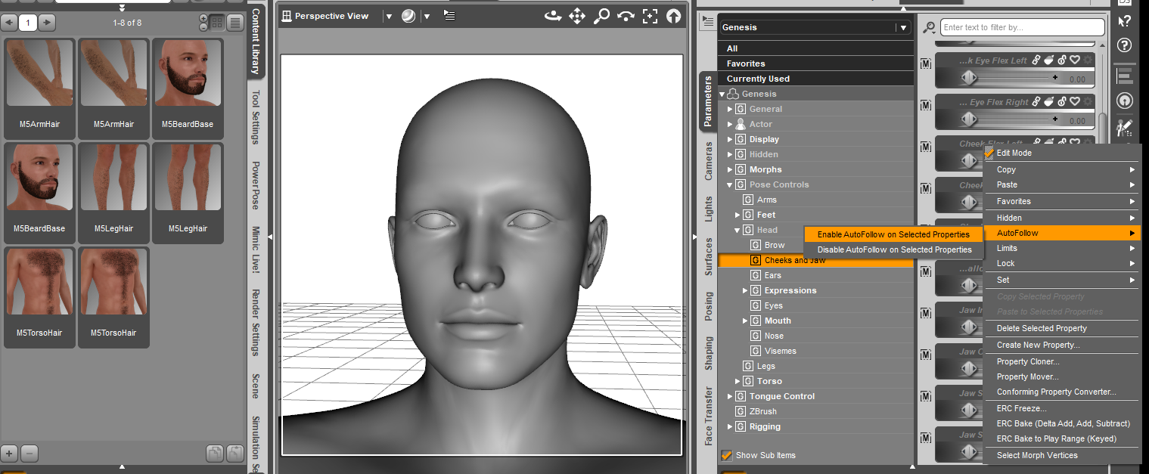
Task: Click the What's This help cursor icon
Action: [x=1125, y=20]
